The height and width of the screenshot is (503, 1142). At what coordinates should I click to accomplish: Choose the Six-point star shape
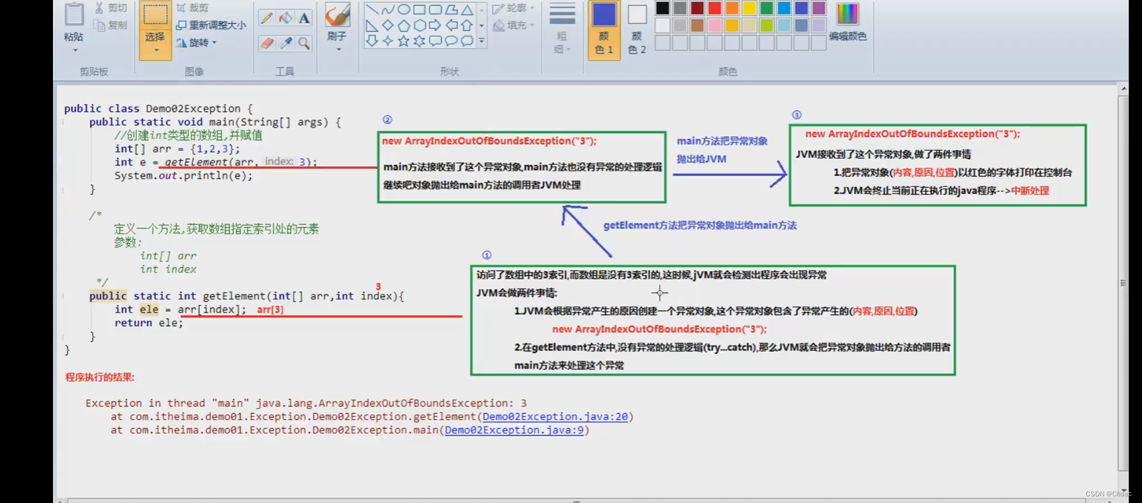tap(419, 41)
